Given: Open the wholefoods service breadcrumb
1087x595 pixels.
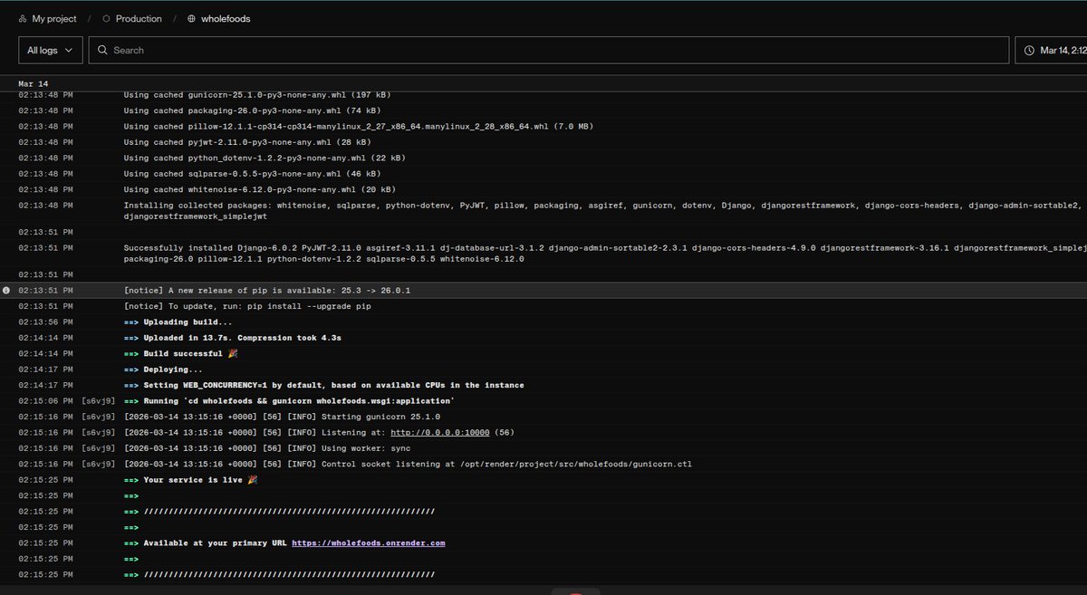Looking at the screenshot, I should (226, 18).
